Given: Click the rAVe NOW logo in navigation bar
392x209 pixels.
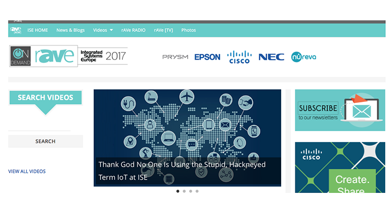Looking at the screenshot, I should [x=16, y=30].
